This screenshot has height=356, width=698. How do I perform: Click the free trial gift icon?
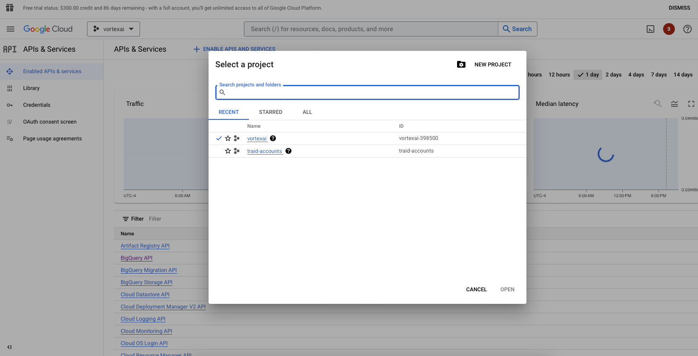point(10,8)
